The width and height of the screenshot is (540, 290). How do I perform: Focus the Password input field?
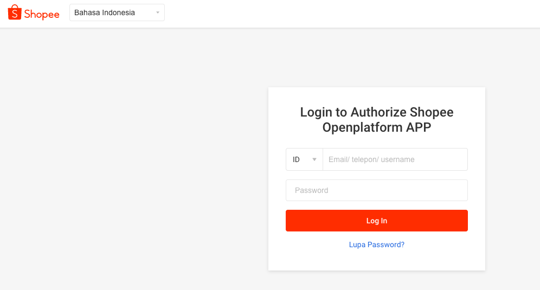pyautogui.click(x=377, y=190)
